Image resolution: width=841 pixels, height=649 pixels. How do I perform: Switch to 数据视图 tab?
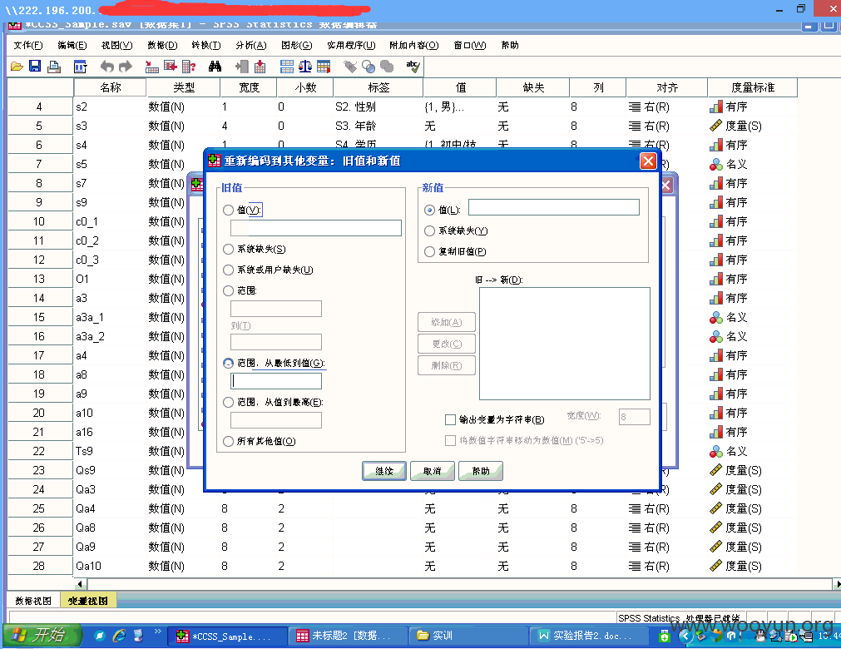33,601
